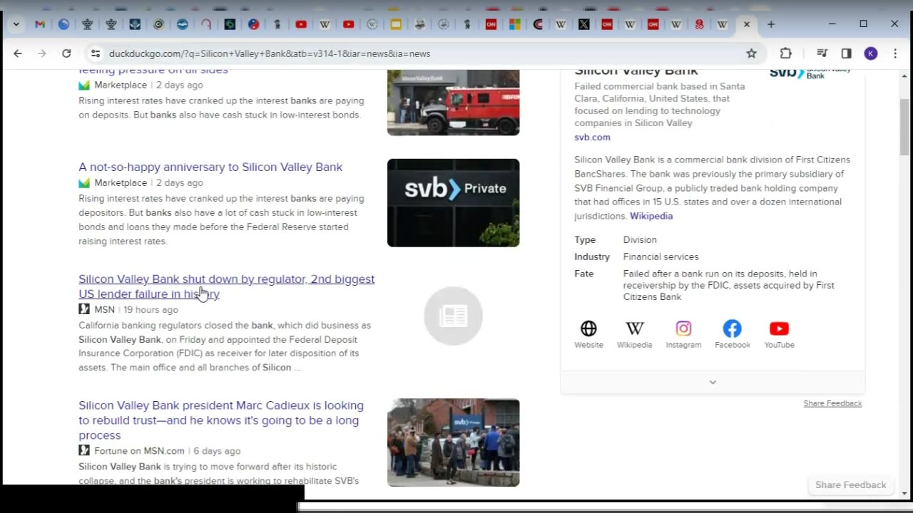The image size is (913, 513).
Task: Switch to the yellow square icon tab
Action: (396, 24)
